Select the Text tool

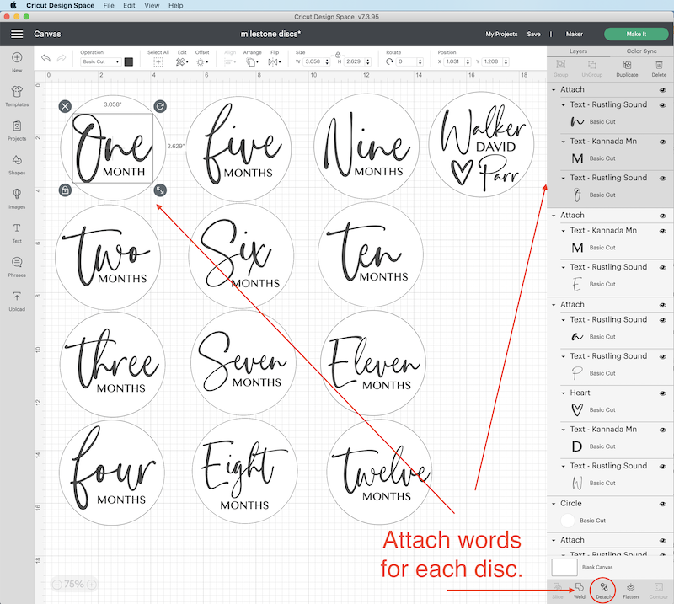pos(17,233)
